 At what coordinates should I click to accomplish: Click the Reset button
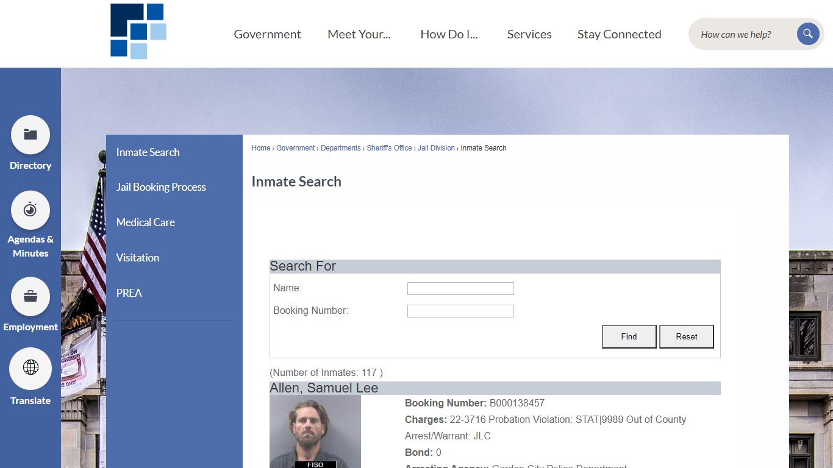point(687,336)
